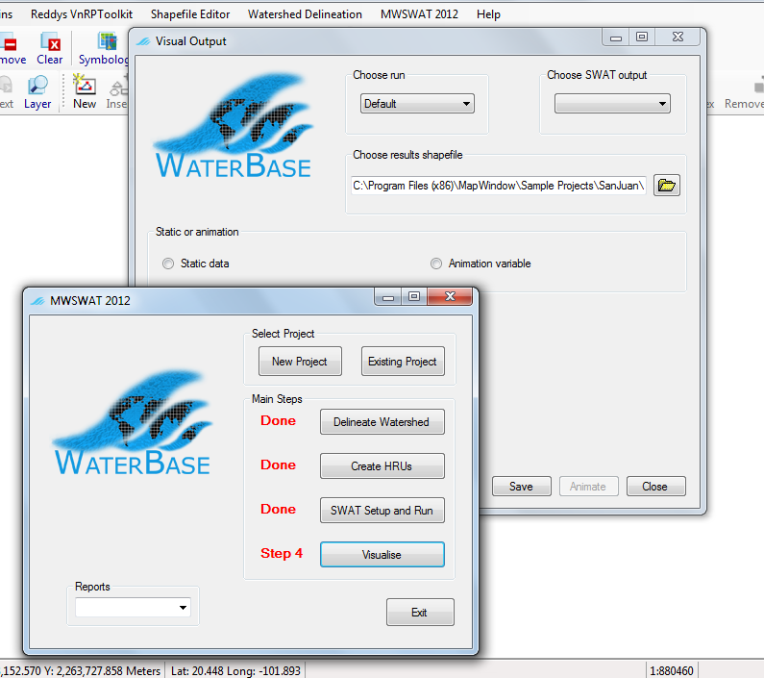The image size is (764, 678).
Task: Click the Symbology toolbar icon
Action: click(x=105, y=48)
